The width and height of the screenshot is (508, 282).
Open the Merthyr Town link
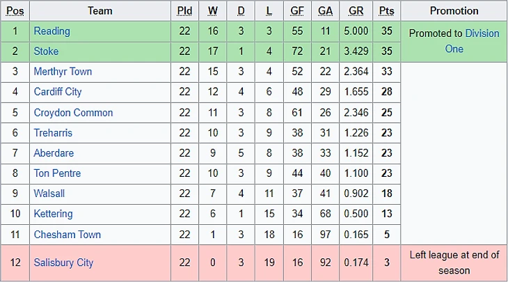(63, 72)
